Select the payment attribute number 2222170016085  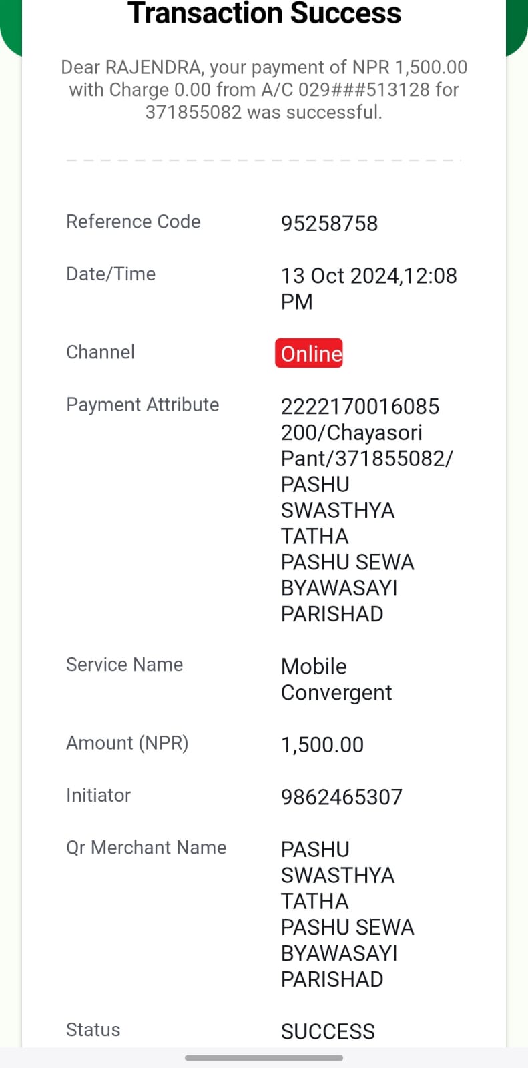pos(360,406)
